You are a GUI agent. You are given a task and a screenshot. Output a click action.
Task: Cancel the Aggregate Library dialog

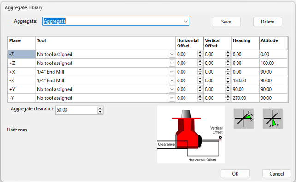(277, 174)
